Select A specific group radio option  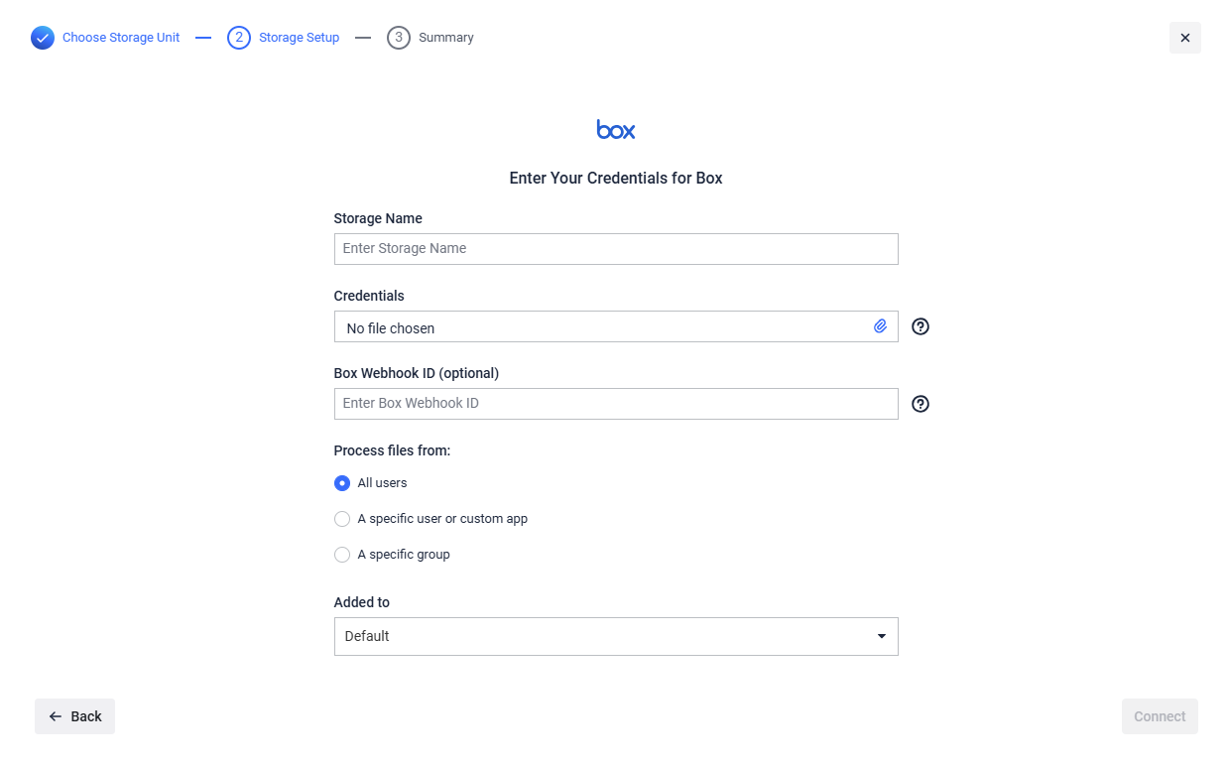pyautogui.click(x=342, y=555)
